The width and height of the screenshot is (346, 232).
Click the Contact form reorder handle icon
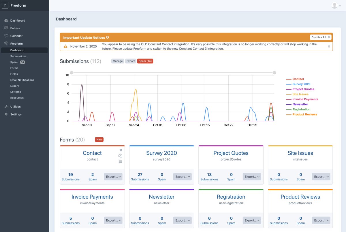click(120, 161)
